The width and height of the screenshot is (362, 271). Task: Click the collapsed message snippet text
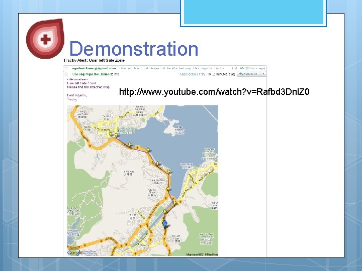tap(171, 68)
